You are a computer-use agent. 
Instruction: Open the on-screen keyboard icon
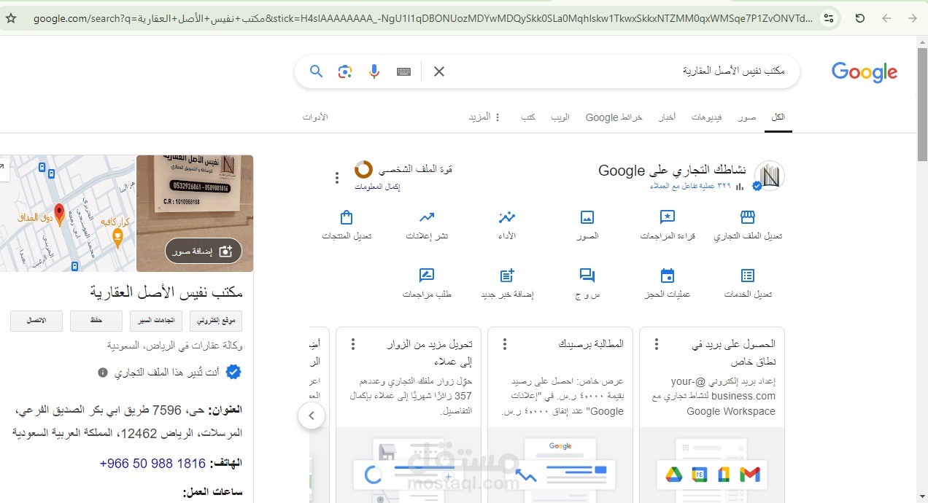click(x=403, y=71)
